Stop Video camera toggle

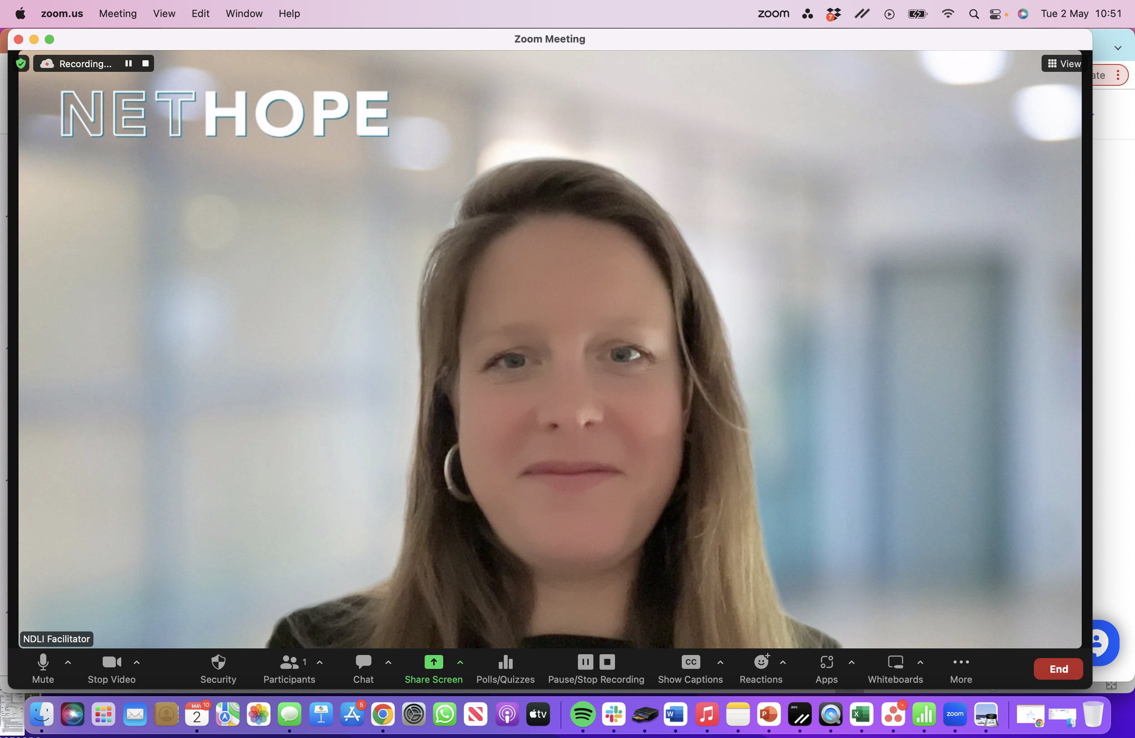[112, 662]
